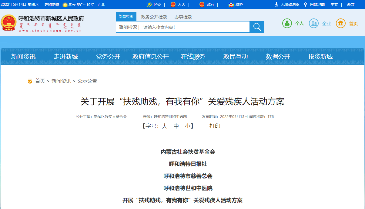Open 政府信息公开 navigation menu

(x=151, y=57)
